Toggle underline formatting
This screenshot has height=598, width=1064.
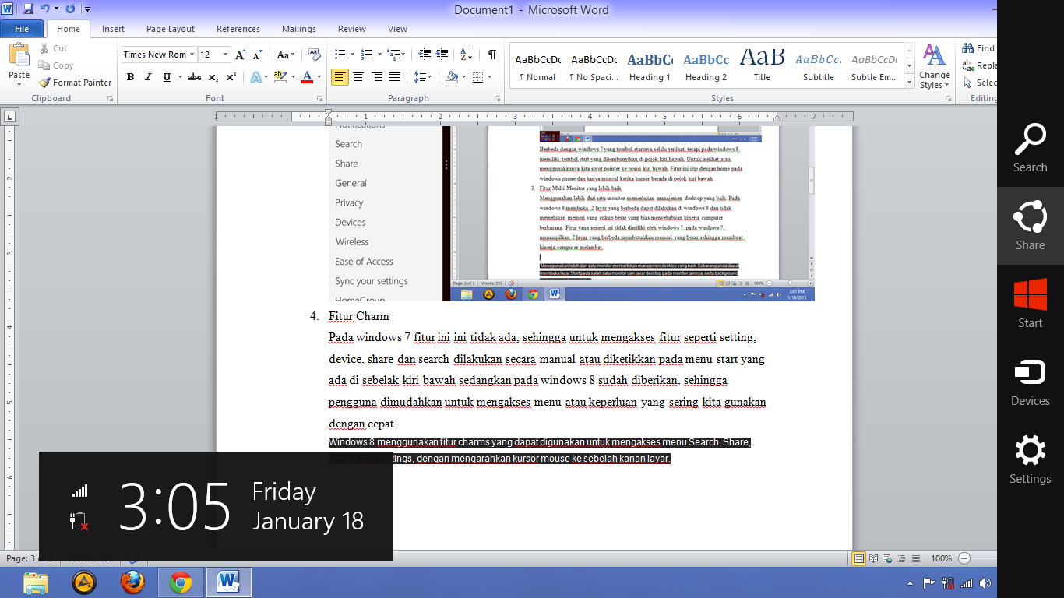167,77
